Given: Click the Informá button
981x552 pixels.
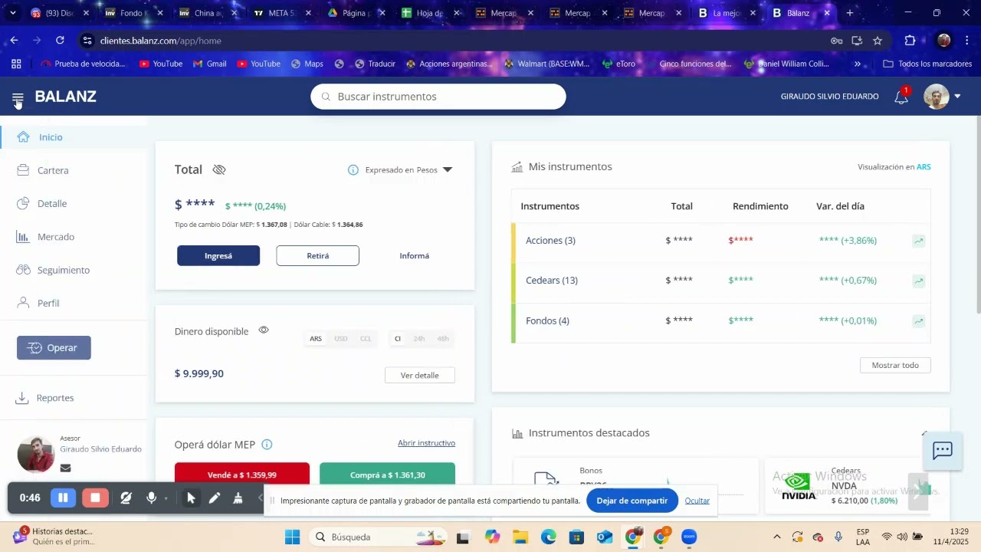Looking at the screenshot, I should point(414,256).
